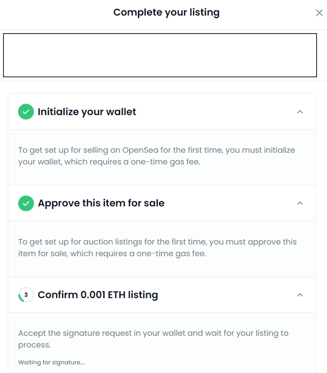Collapse the Approve this item for sale section
Image resolution: width=327 pixels, height=373 pixels.
(300, 203)
